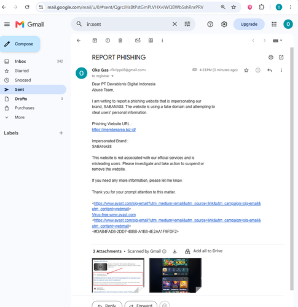
Task: Click the search magnifier icon in Gmail
Action: coord(79,24)
